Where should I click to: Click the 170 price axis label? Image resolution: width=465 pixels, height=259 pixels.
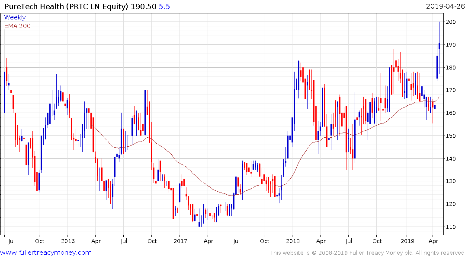click(451, 90)
